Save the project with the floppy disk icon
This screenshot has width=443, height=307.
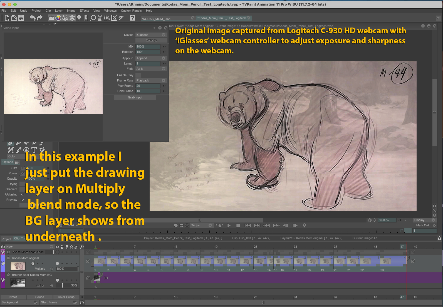click(x=21, y=18)
